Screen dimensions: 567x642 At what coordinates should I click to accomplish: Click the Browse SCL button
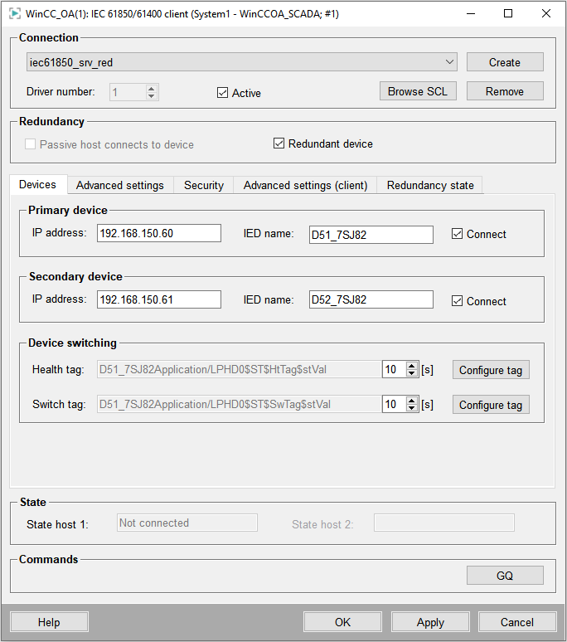coord(418,91)
